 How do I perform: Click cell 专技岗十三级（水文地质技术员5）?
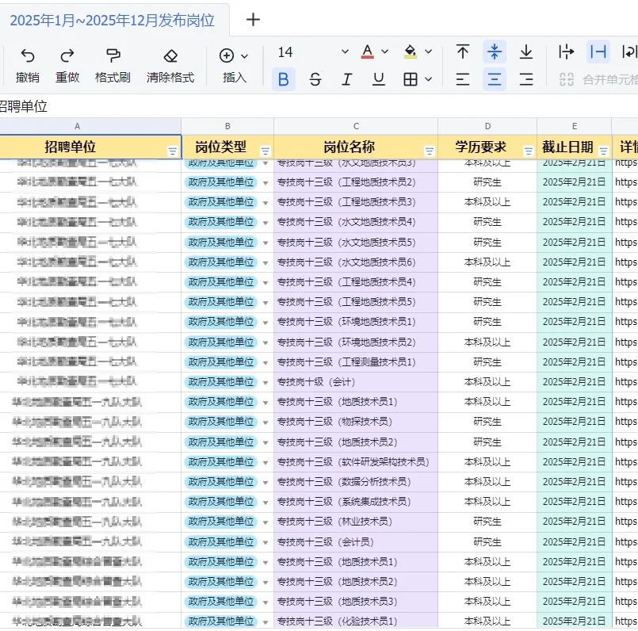(x=356, y=243)
